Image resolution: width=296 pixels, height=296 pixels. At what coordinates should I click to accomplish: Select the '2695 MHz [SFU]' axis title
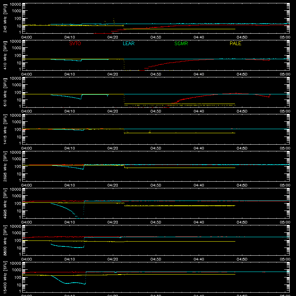[x=5, y=166]
